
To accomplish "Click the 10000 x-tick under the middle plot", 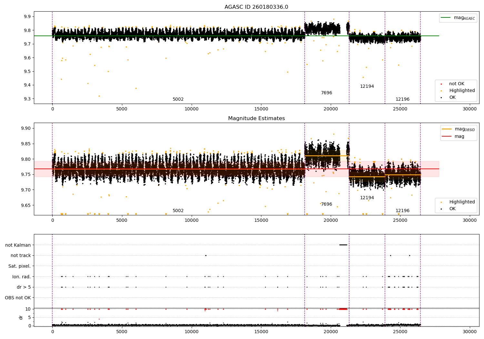I will click(x=192, y=221).
